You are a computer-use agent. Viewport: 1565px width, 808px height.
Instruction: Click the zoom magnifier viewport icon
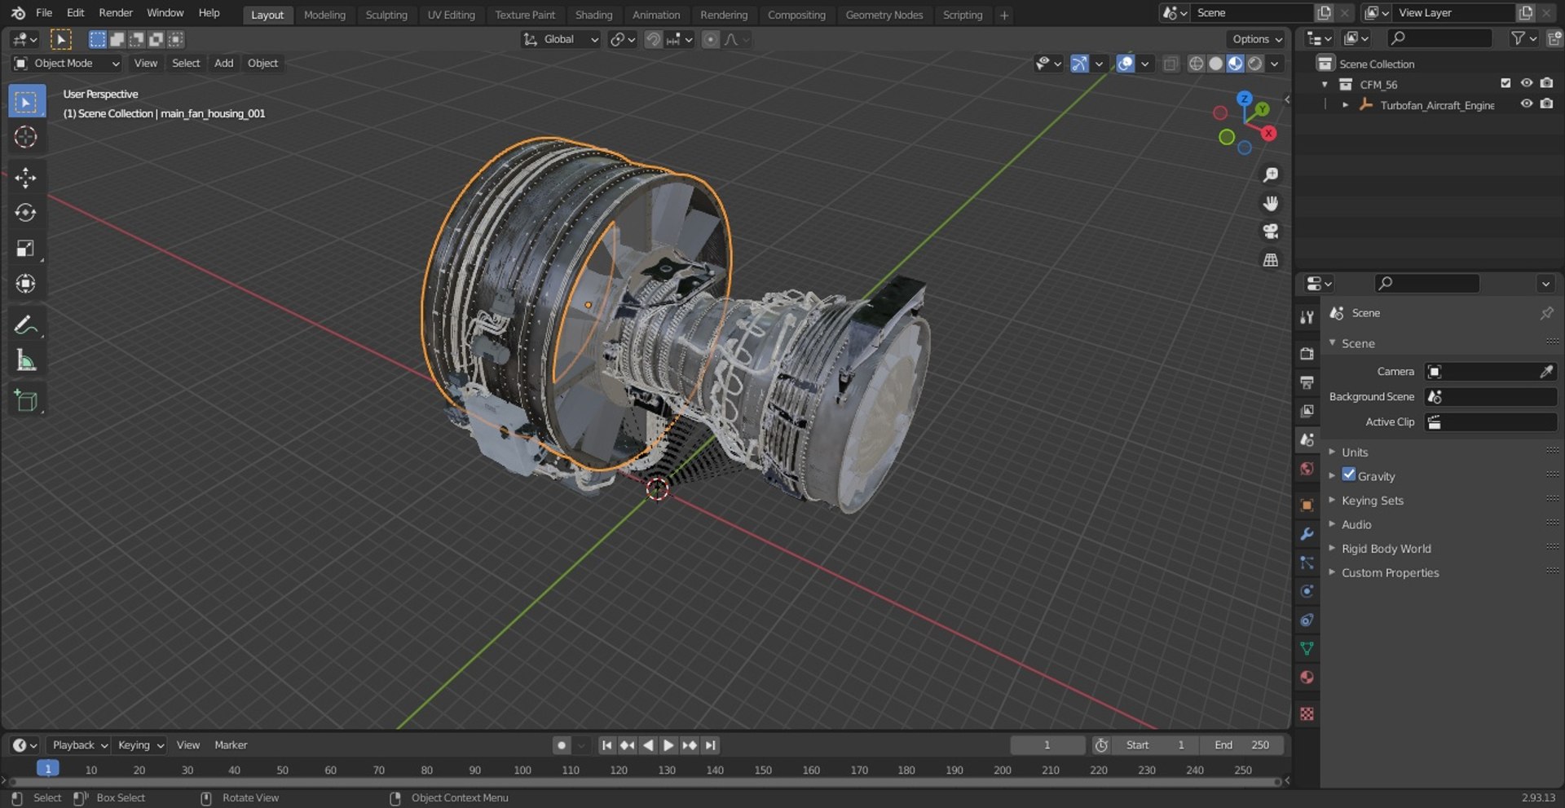pos(1270,175)
